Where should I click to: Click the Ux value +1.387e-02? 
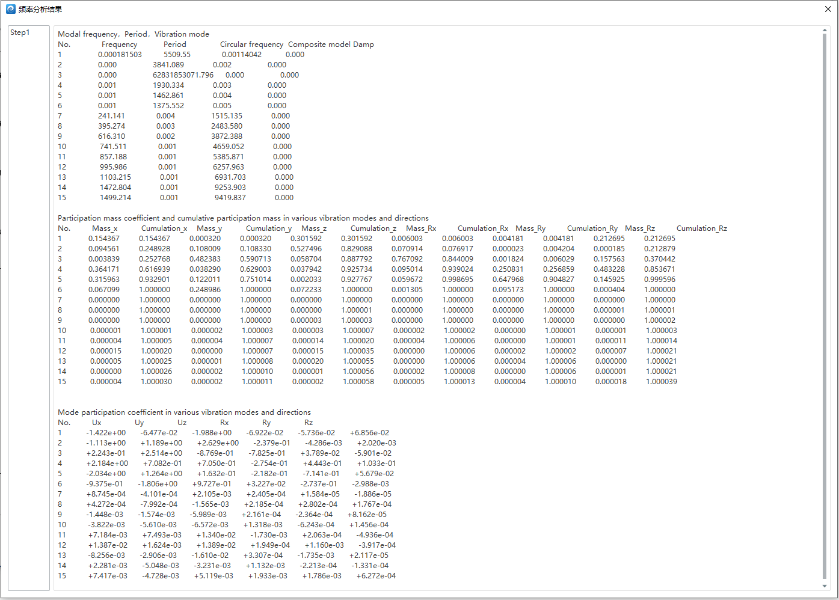coord(108,545)
